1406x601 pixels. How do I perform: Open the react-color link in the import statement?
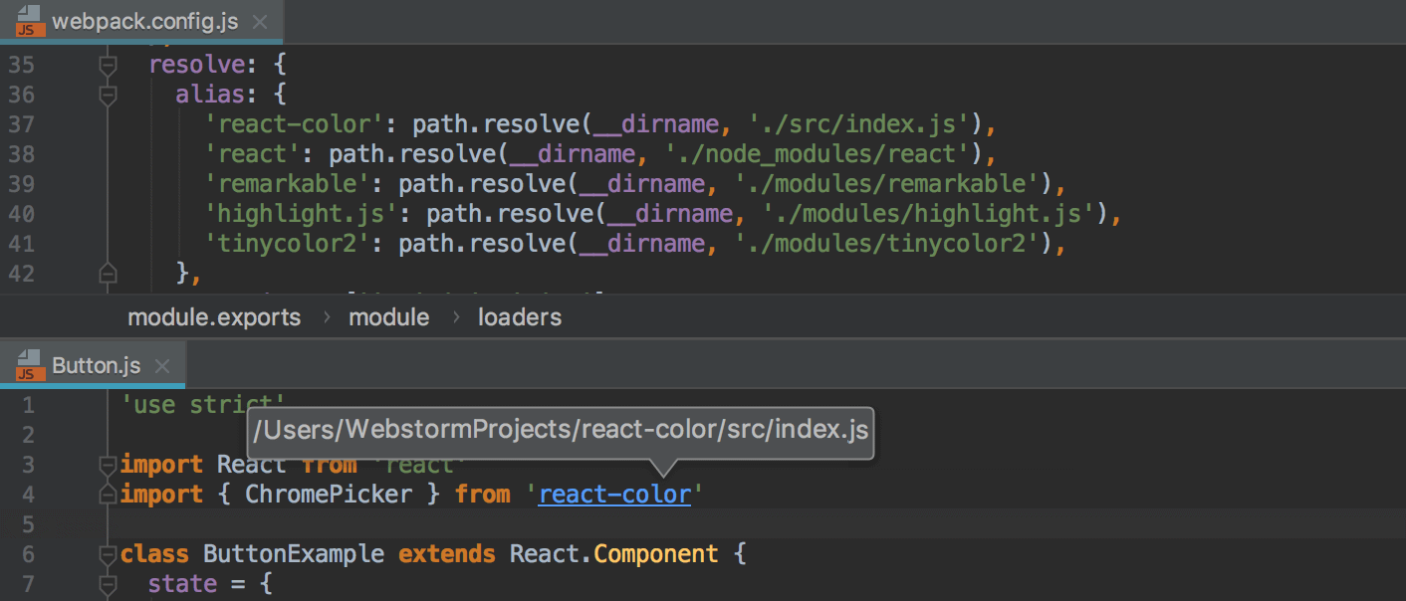[x=614, y=494]
